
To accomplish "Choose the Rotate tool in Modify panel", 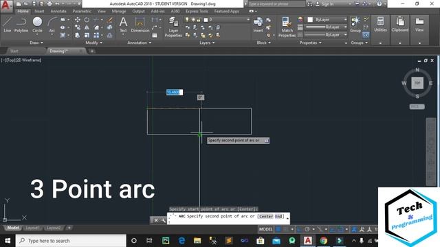I will tap(87, 20).
